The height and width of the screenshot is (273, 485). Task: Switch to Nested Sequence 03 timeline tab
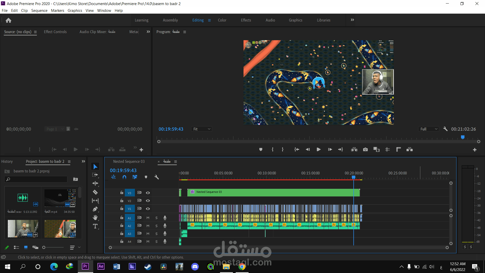pyautogui.click(x=129, y=162)
